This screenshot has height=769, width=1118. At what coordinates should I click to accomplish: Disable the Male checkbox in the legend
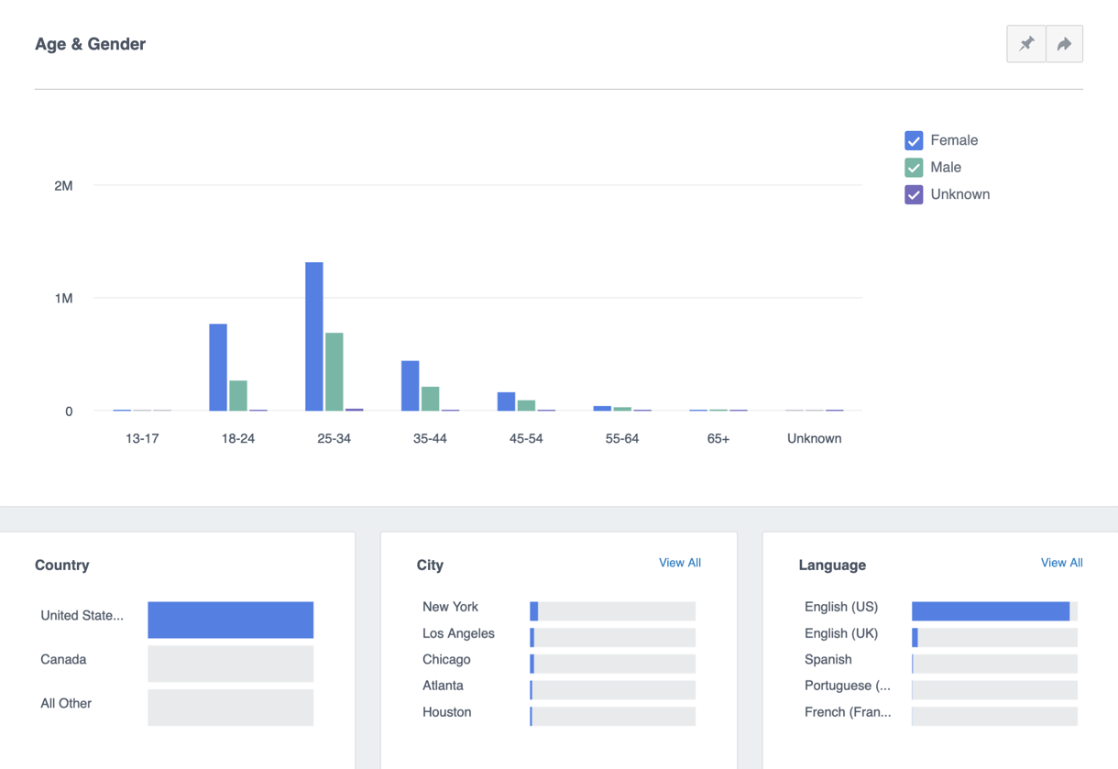coord(913,167)
